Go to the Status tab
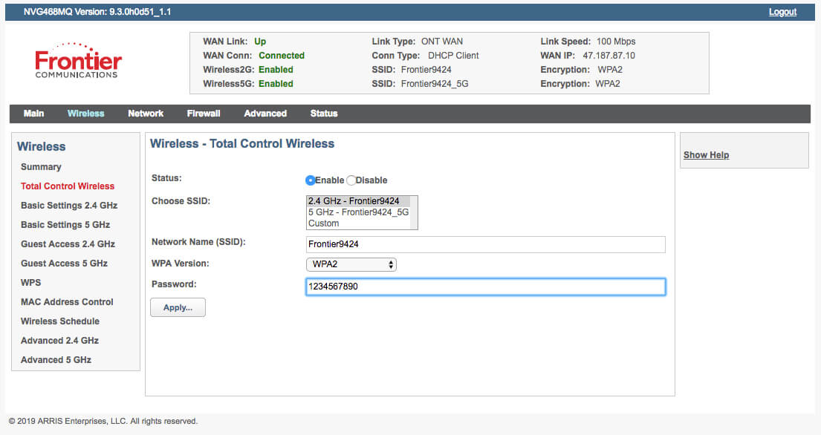821x435 pixels. (x=323, y=113)
